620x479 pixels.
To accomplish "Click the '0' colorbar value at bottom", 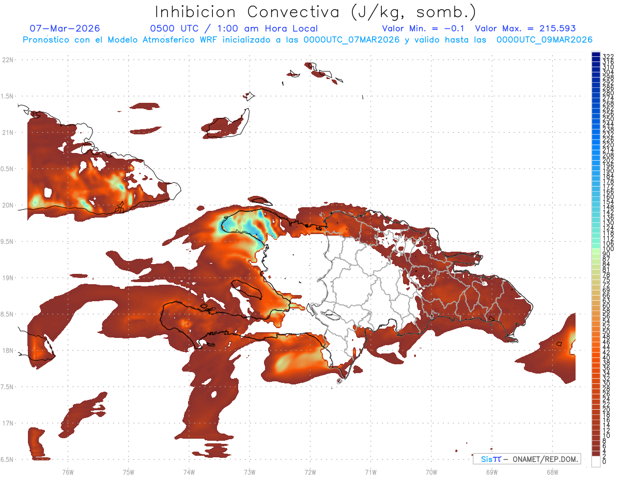I will 605,461.
